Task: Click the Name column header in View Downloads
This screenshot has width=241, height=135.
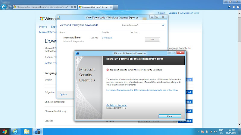Action: point(62,32)
